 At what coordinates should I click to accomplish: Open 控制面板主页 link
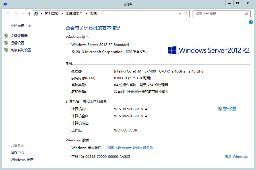coord(21,26)
